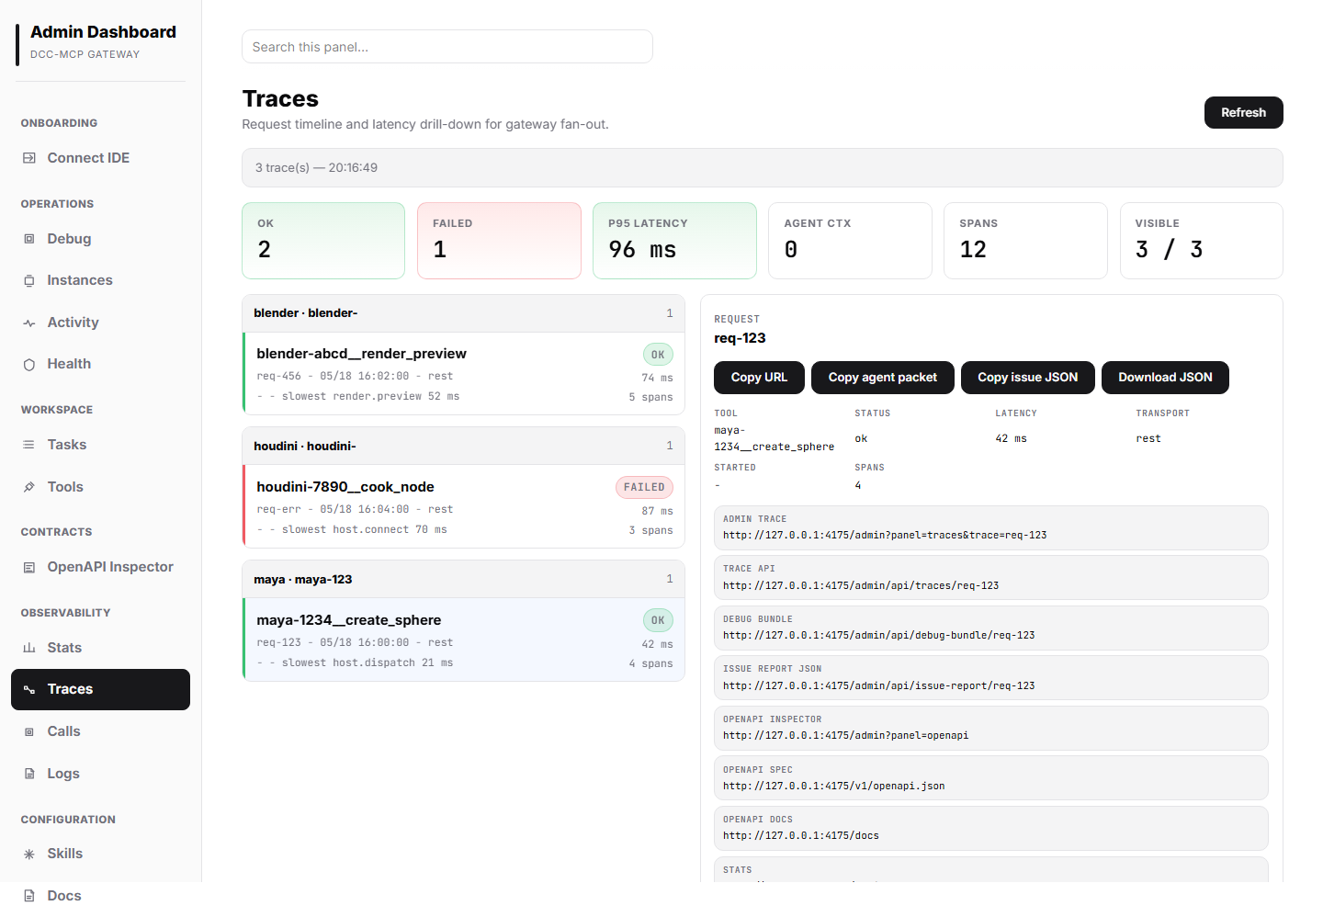Click the req-123 request ID heading
This screenshot has width=1323, height=917.
coord(740,338)
